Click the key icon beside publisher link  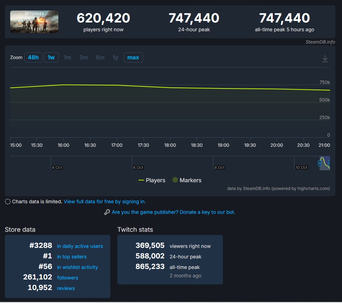pos(107,212)
